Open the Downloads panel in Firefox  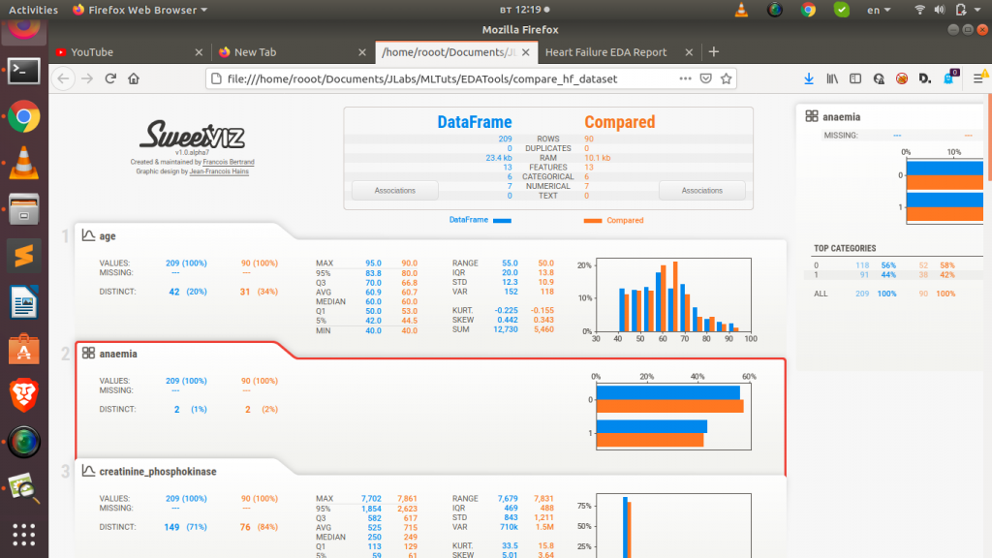pos(808,78)
